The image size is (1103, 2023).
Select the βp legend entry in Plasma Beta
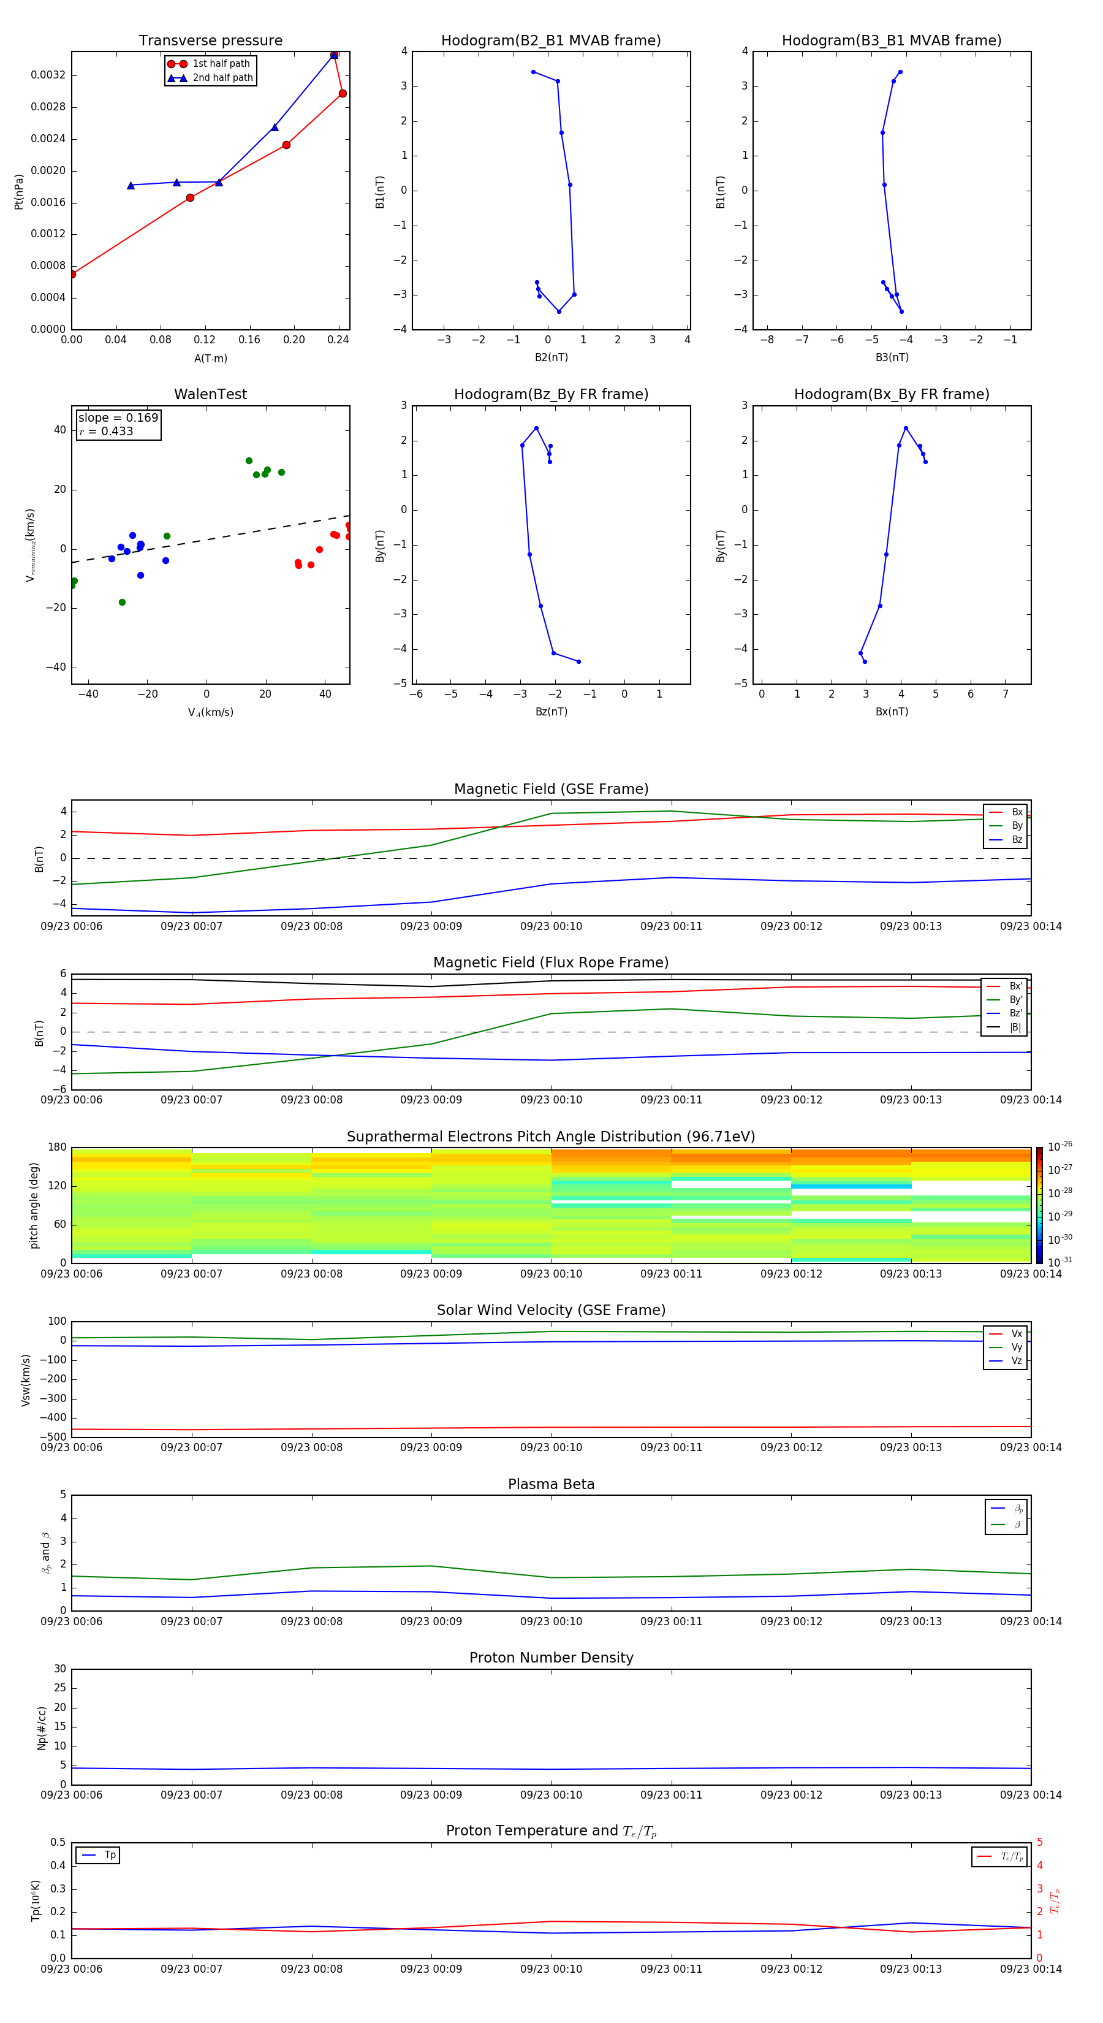click(1006, 1509)
